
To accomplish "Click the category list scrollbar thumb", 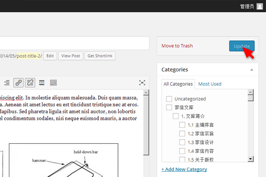I will coord(250,98).
